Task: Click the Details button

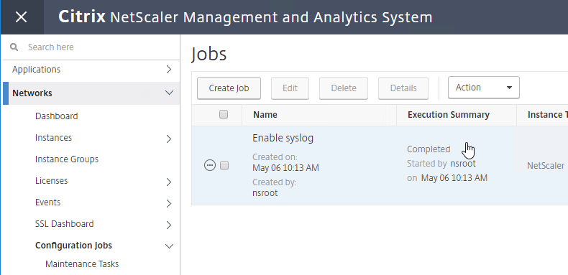Action: (x=403, y=88)
